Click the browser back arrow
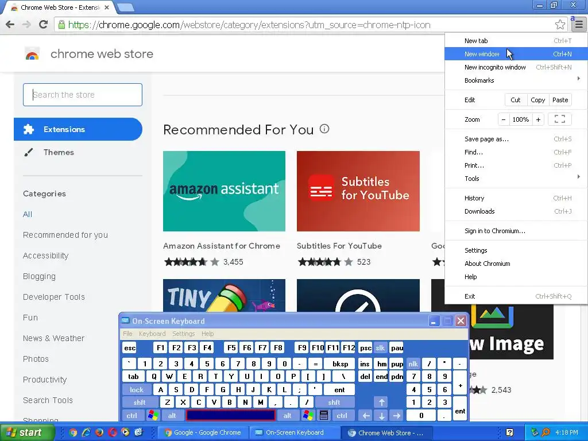 click(x=10, y=25)
